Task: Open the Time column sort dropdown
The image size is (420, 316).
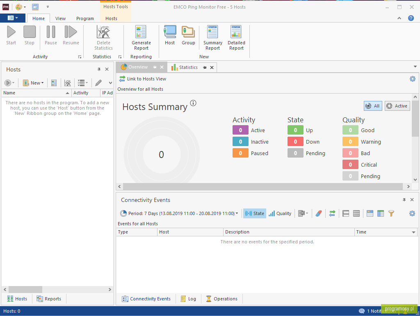Action: tap(413, 232)
